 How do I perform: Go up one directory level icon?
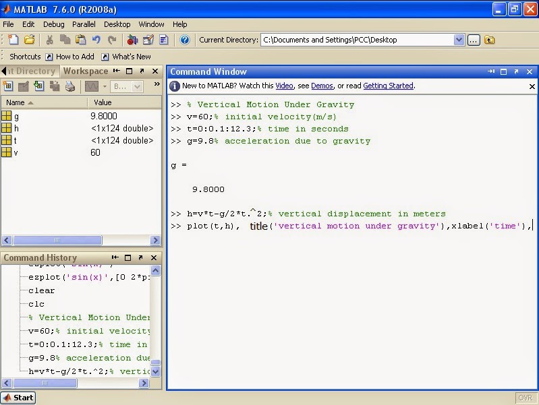pos(490,40)
